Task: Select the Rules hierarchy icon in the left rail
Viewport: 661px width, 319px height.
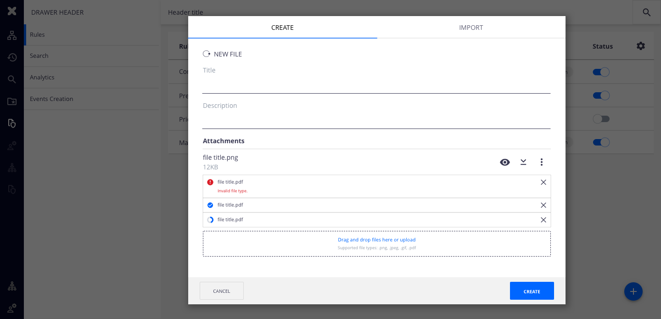Action: [x=12, y=35]
